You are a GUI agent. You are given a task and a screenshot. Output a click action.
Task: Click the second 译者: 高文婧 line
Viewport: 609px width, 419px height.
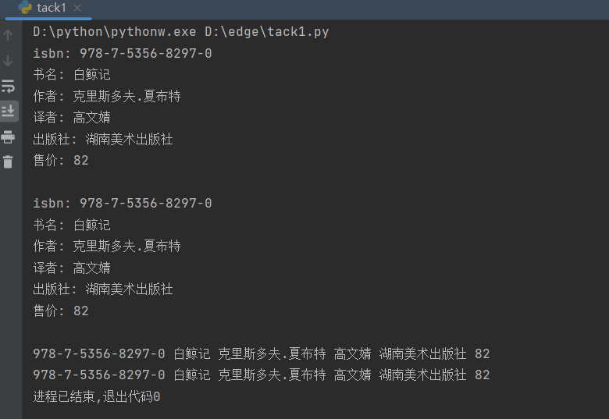point(72,268)
